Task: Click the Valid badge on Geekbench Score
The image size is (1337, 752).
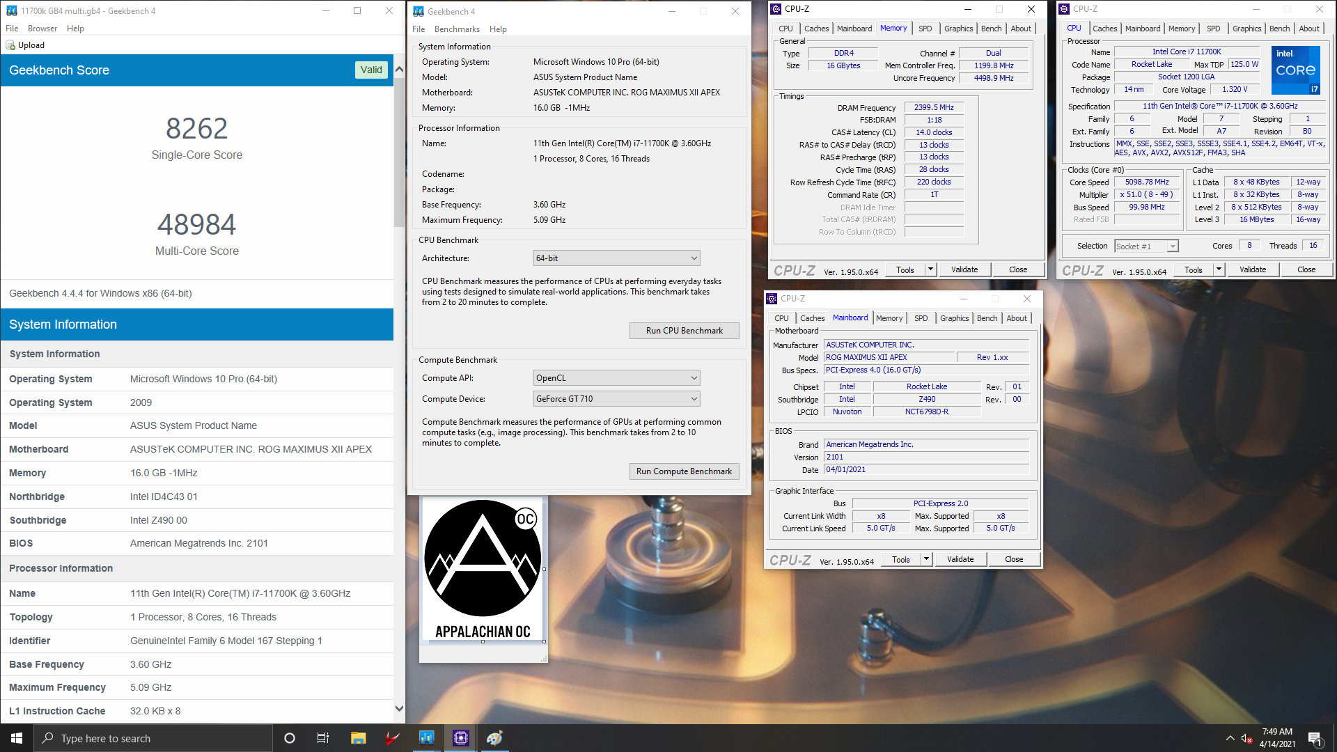Action: [x=371, y=70]
